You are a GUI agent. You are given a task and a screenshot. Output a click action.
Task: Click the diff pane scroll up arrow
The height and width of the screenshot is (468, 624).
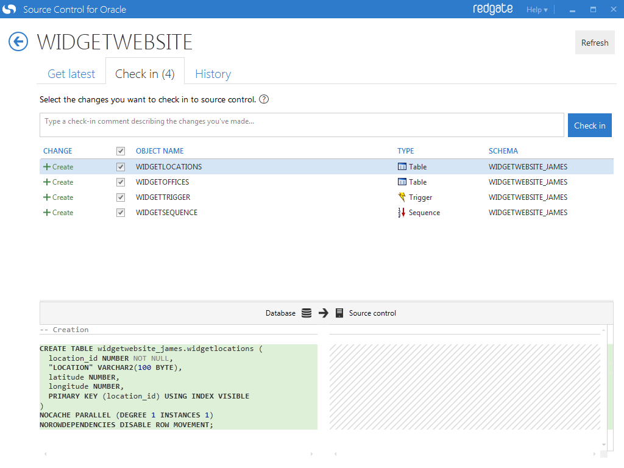click(x=604, y=330)
